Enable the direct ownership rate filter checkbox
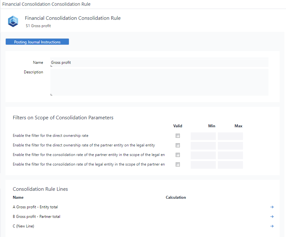The height and width of the screenshot is (237, 286). [x=178, y=136]
